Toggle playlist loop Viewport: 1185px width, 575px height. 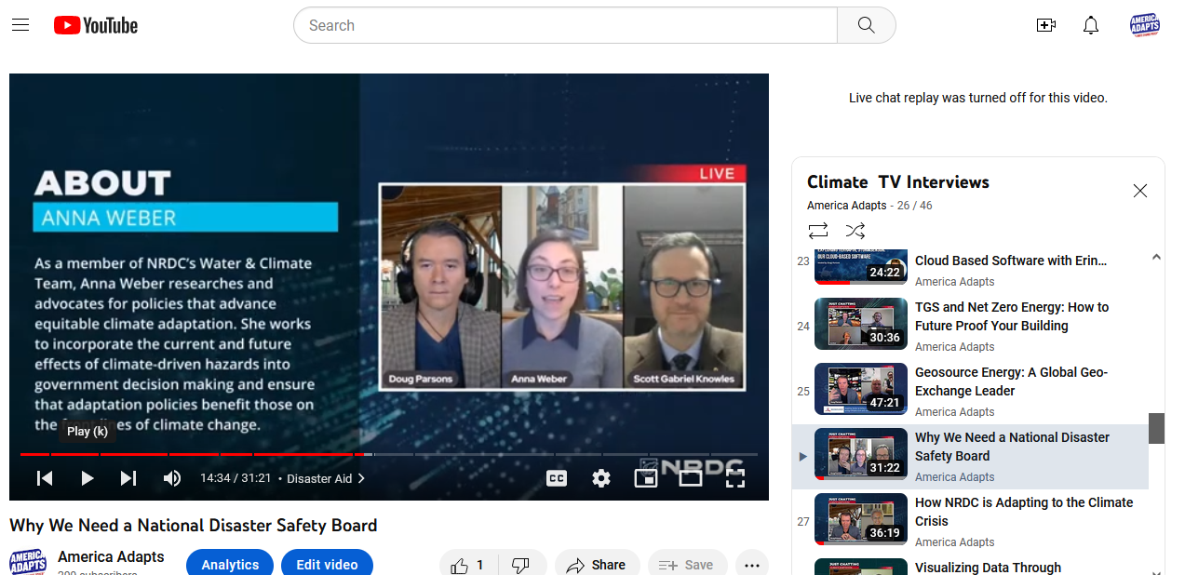818,230
